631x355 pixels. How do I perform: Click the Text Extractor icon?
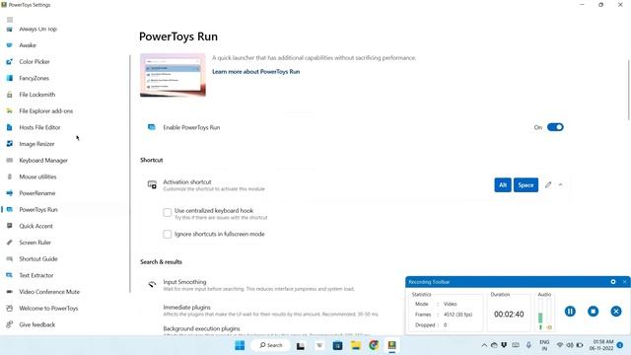click(10, 275)
